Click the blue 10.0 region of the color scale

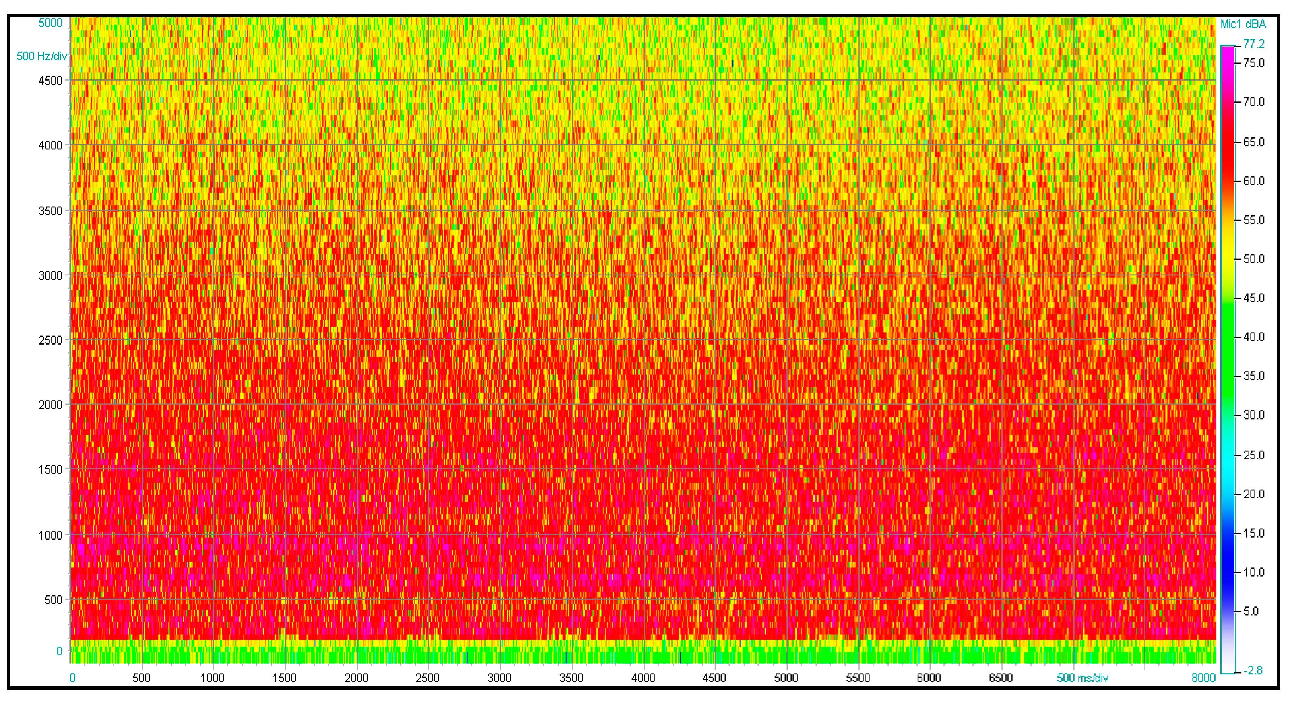pyautogui.click(x=1228, y=572)
